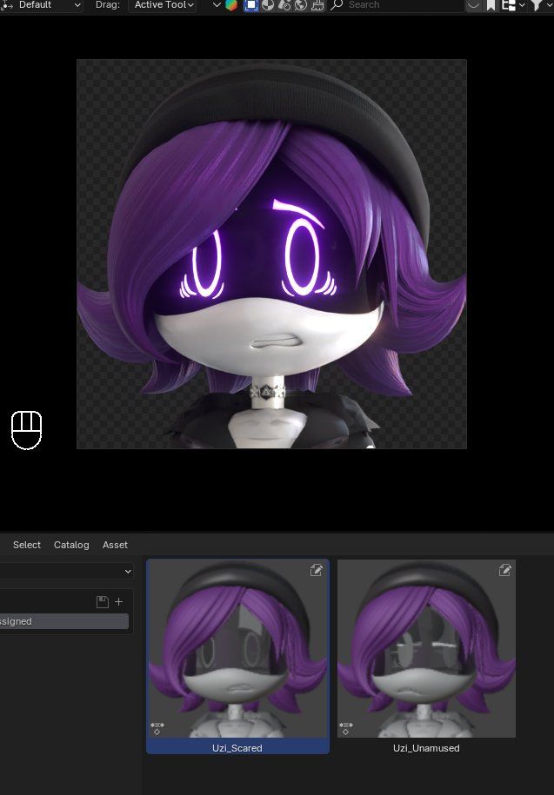This screenshot has width=554, height=795.
Task: Select the Unassigned catalog row
Action: point(64,621)
